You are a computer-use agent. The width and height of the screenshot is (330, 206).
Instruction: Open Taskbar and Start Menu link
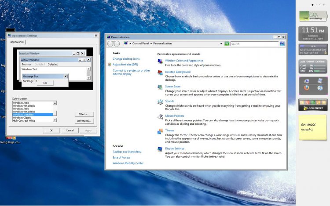click(x=127, y=152)
